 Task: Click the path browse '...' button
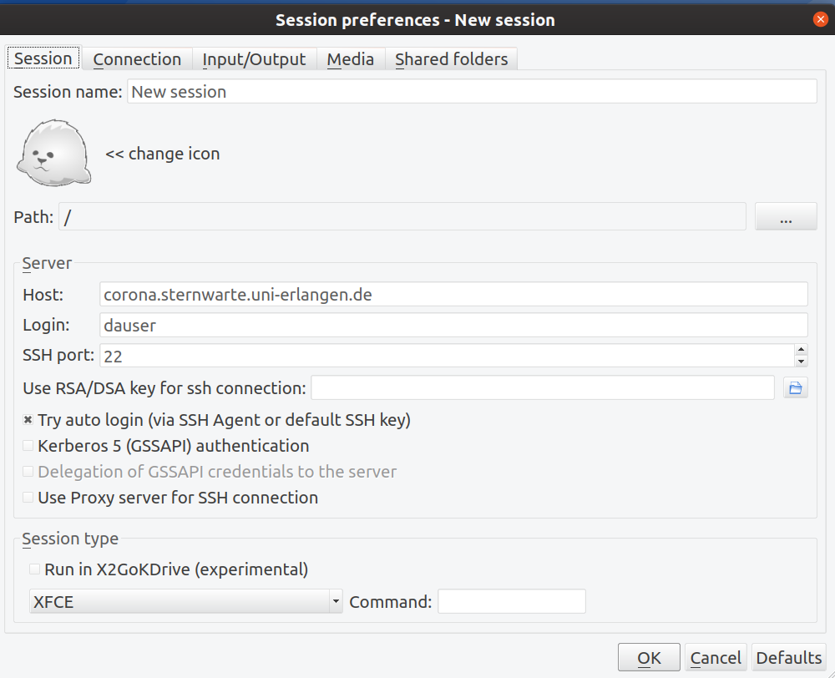click(786, 217)
